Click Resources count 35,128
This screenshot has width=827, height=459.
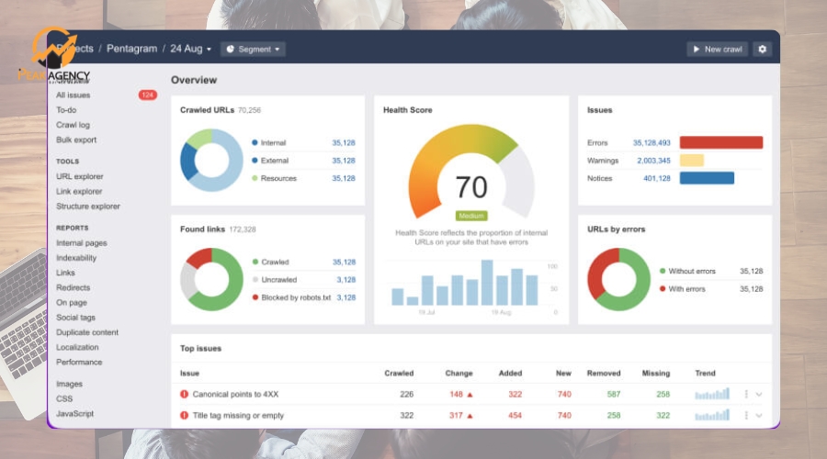(x=344, y=178)
